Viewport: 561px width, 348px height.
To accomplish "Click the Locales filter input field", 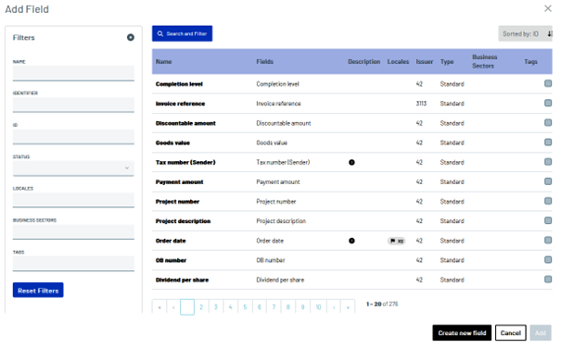I will click(x=73, y=200).
